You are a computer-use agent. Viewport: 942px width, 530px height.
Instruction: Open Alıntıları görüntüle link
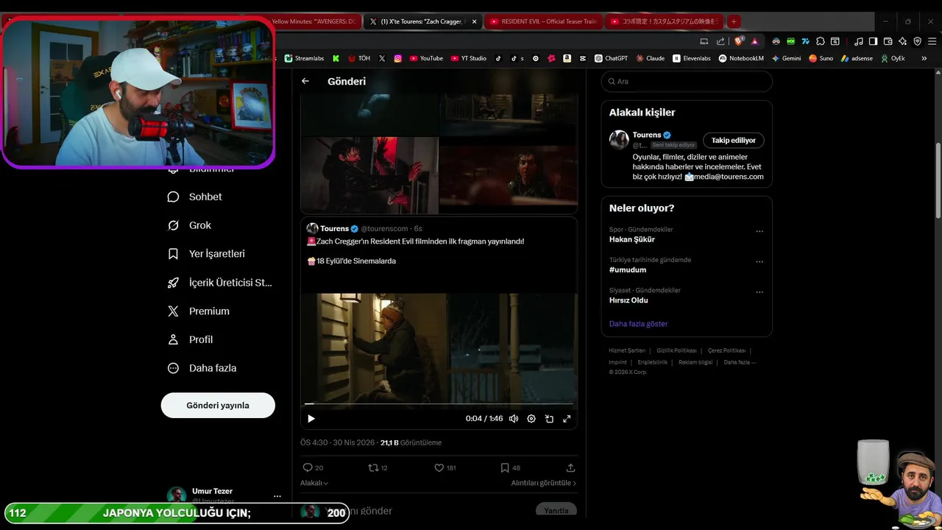544,483
